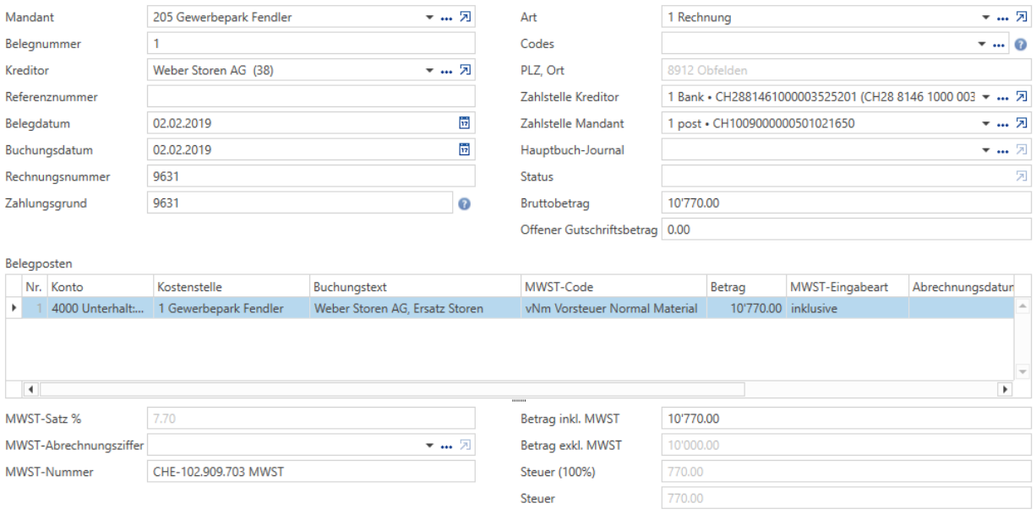Click the Buchungstext column header
This screenshot has height=514, width=1036.
(x=416, y=287)
